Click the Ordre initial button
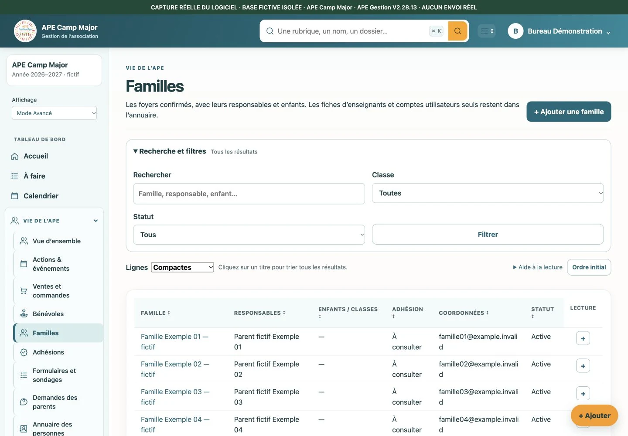Image resolution: width=628 pixels, height=436 pixels. [x=589, y=267]
